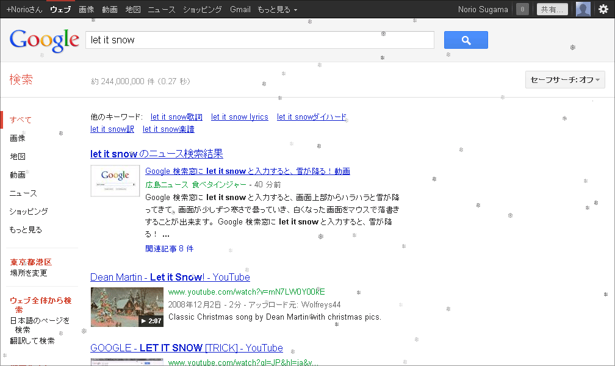Image resolution: width=615 pixels, height=366 pixels.
Task: Click the Google homepage news thumbnail
Action: (x=115, y=181)
